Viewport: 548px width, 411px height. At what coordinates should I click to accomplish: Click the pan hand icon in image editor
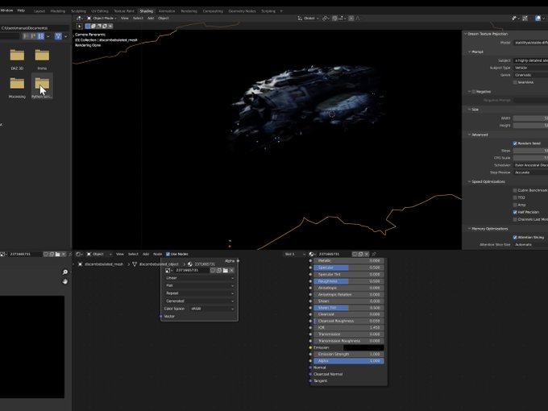[64, 281]
